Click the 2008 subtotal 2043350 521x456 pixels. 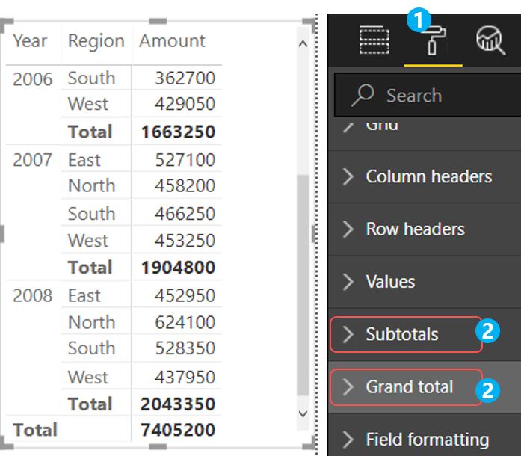pos(178,404)
